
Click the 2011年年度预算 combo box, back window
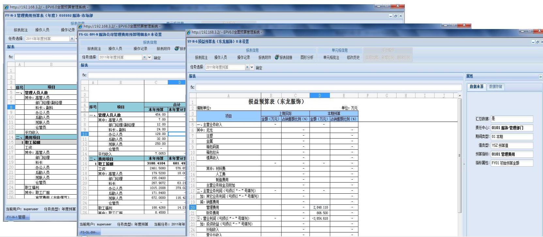[48, 38]
